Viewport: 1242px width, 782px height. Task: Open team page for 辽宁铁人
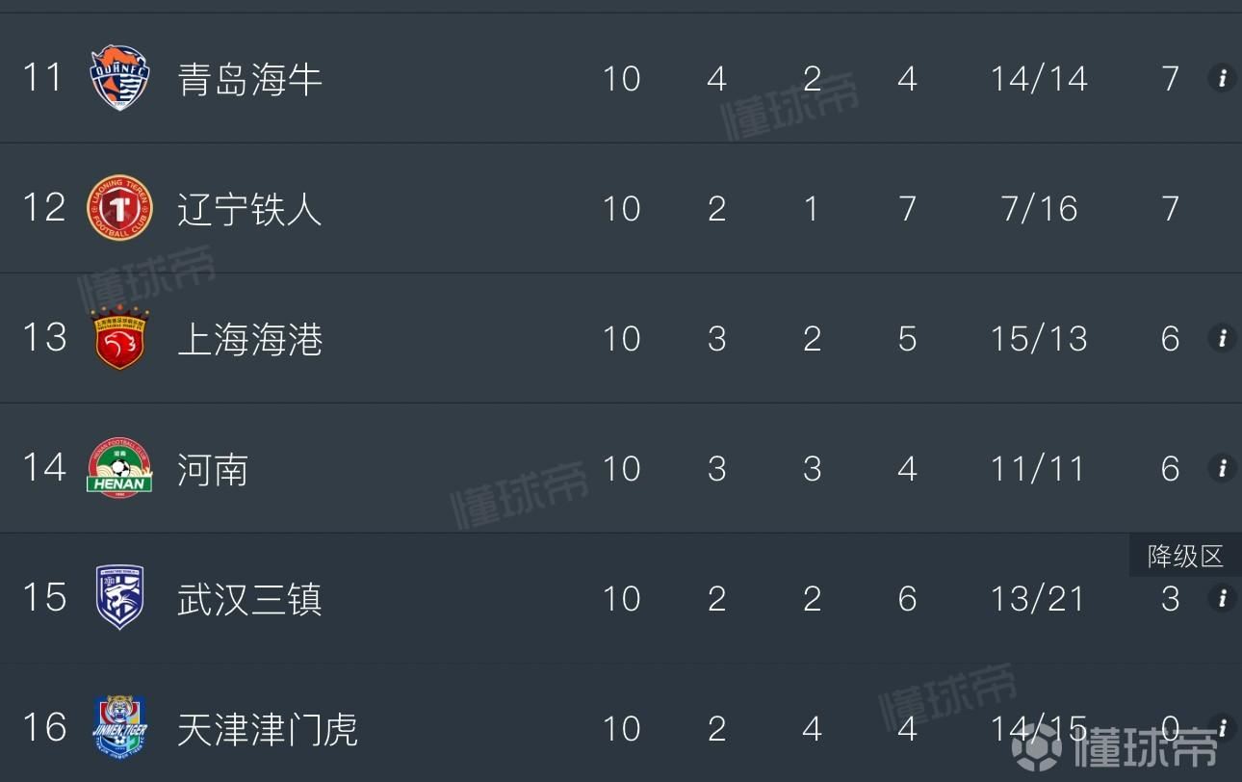click(x=249, y=209)
